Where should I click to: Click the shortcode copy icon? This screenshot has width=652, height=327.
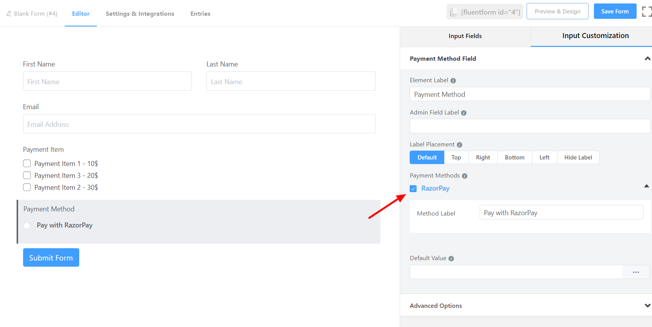[x=454, y=12]
